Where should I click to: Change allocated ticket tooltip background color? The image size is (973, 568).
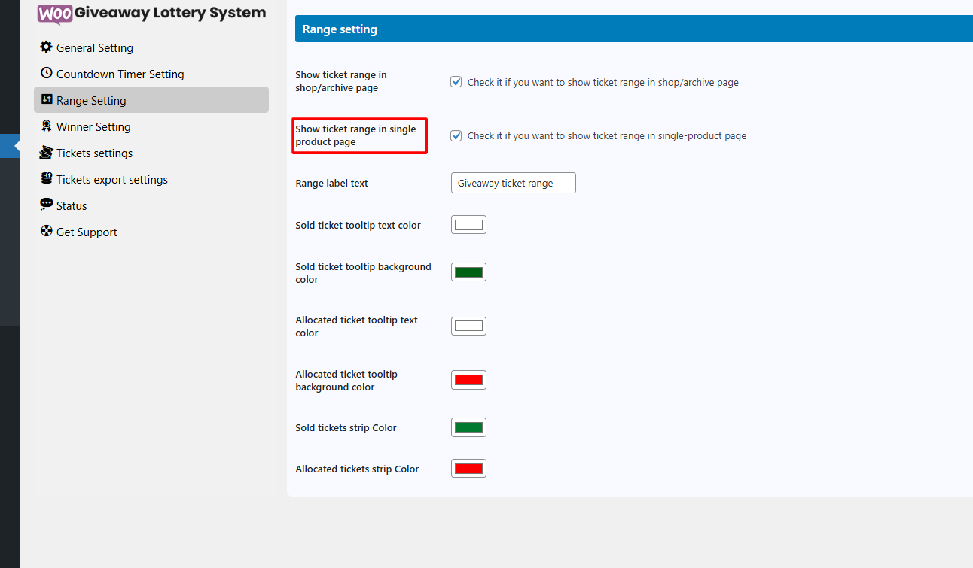(x=468, y=380)
